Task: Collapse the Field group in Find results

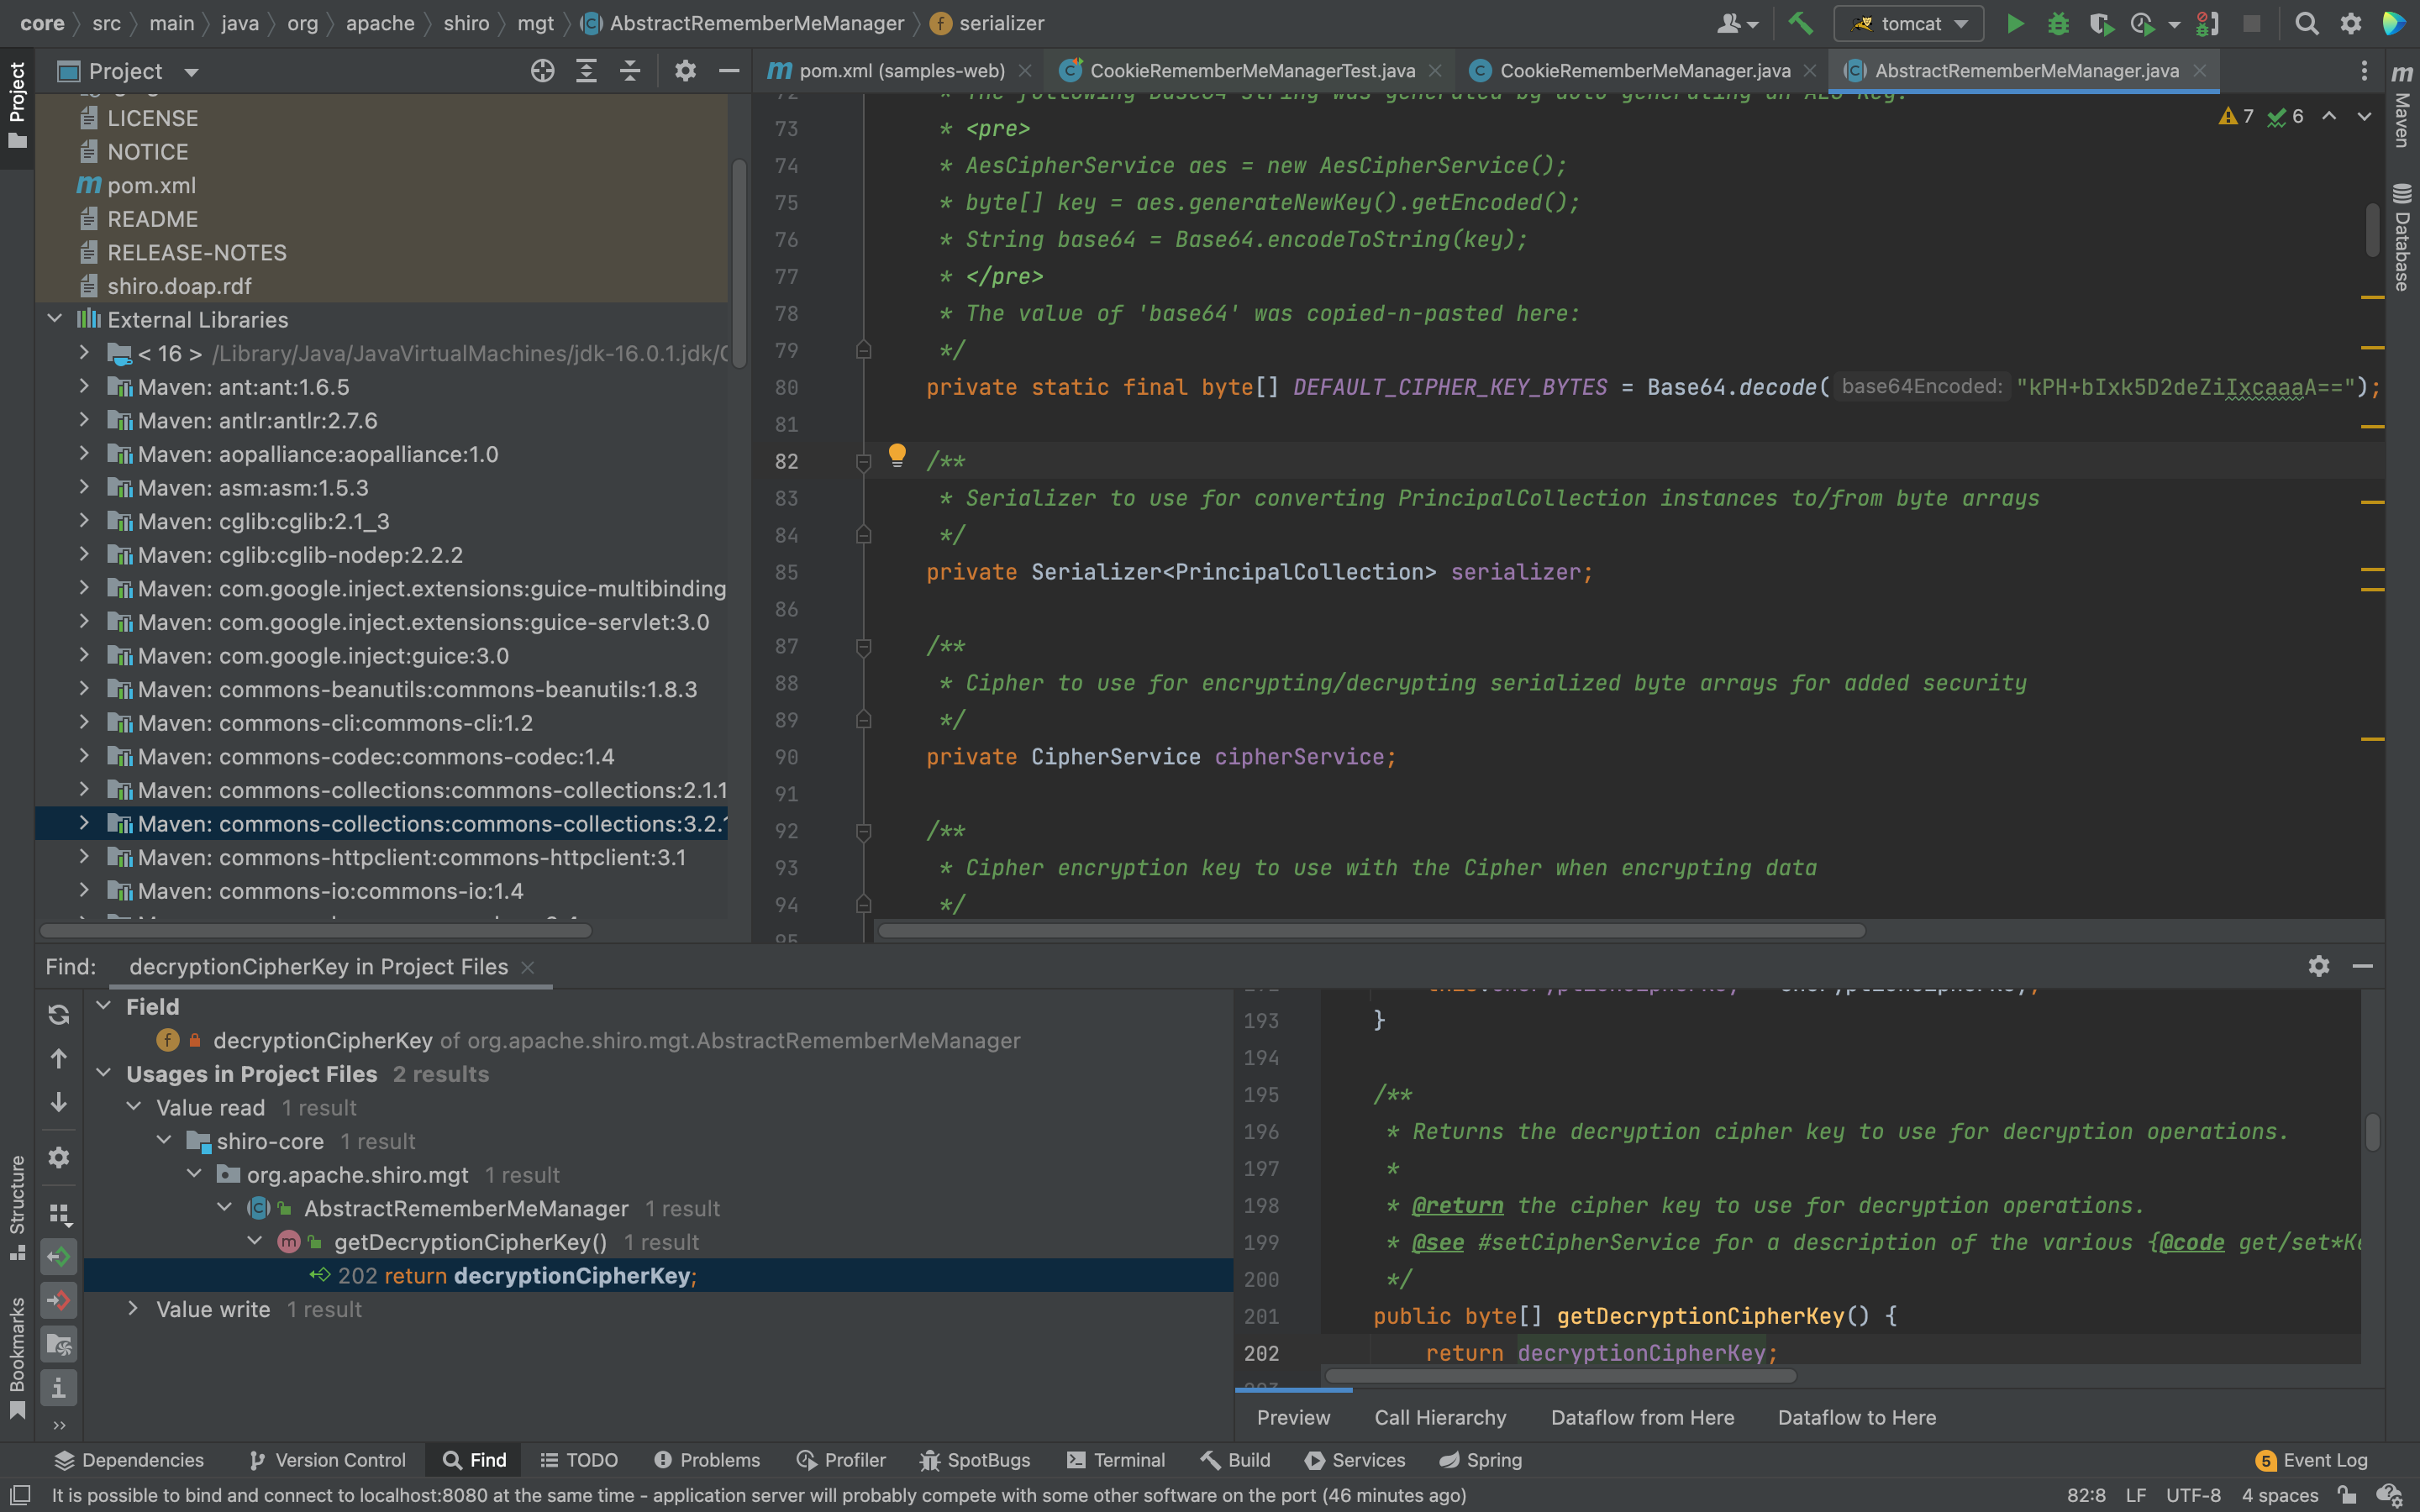Action: pyautogui.click(x=103, y=1006)
